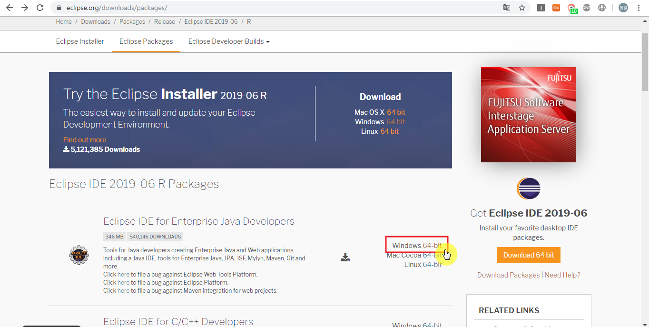Open Eclipse IDE for Enterprise Java Developers title
The width and height of the screenshot is (649, 327).
coord(199,221)
